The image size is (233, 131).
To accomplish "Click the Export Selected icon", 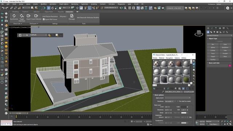I will point(36,16).
